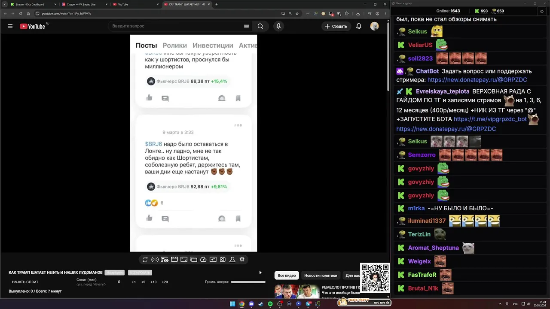The height and width of the screenshot is (309, 550).
Task: Open Steam from the taskbar
Action: (260, 304)
